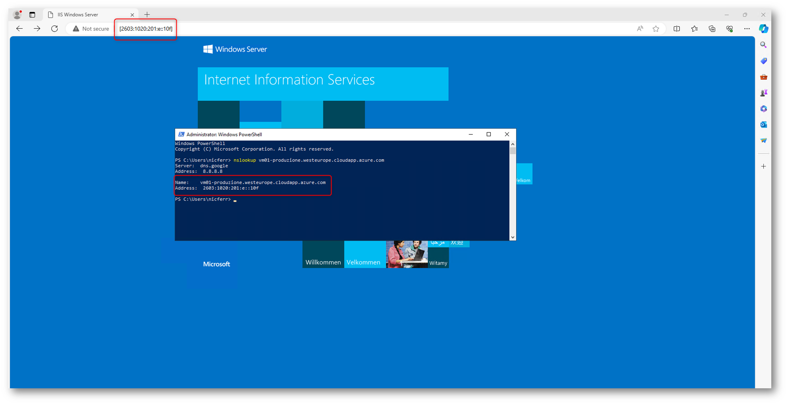Close the Administrator PowerShell window

pyautogui.click(x=507, y=134)
